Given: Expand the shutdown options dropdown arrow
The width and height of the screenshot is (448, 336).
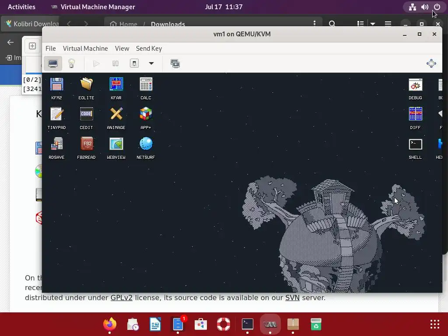Looking at the screenshot, I should [151, 63].
